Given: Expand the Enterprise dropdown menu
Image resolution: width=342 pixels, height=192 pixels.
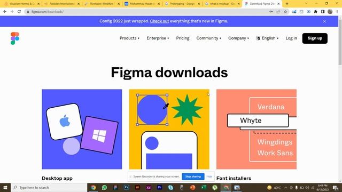Looking at the screenshot, I should coord(158,38).
